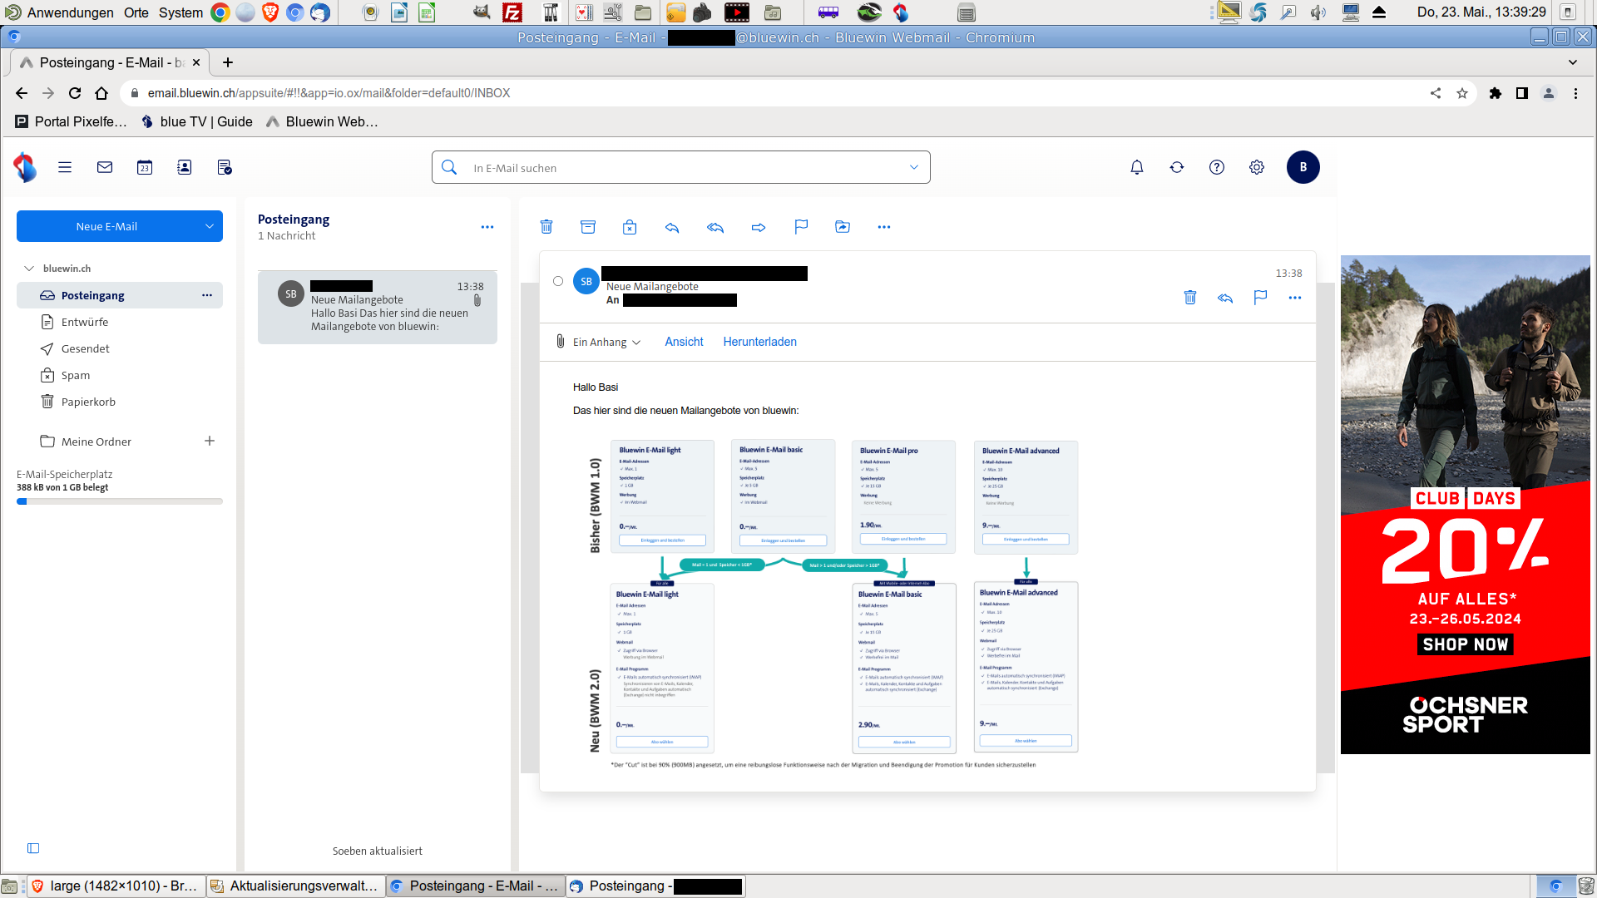Image resolution: width=1597 pixels, height=898 pixels.
Task: Open the Spam folder
Action: 76,375
